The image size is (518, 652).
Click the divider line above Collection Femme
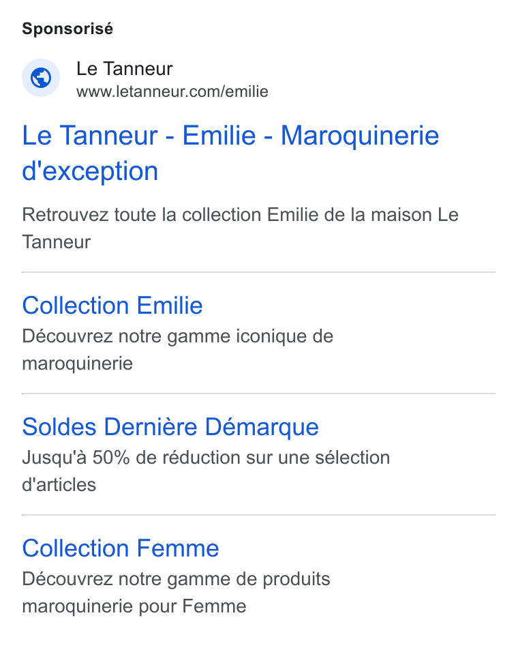(x=259, y=515)
